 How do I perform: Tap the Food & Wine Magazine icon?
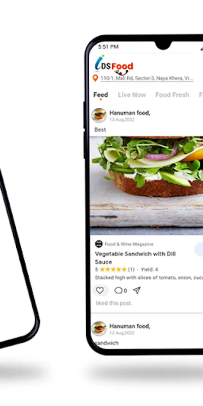point(99,244)
